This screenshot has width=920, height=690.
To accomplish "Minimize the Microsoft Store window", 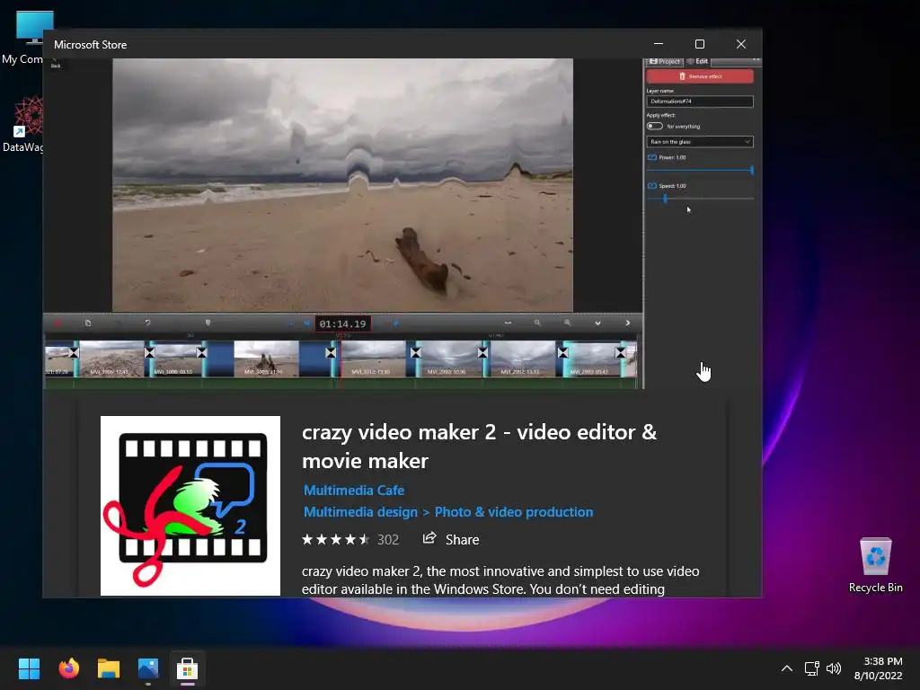I will 659,44.
